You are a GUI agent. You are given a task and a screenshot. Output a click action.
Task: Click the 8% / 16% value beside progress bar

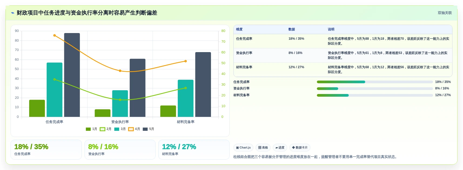pos(442,88)
